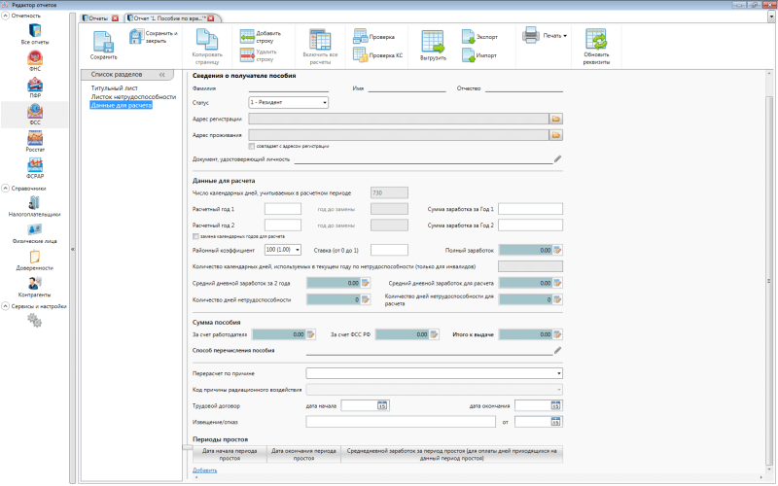The height and width of the screenshot is (486, 778).
Task: Open calendar for Извещение/отказ date
Action: pos(555,422)
